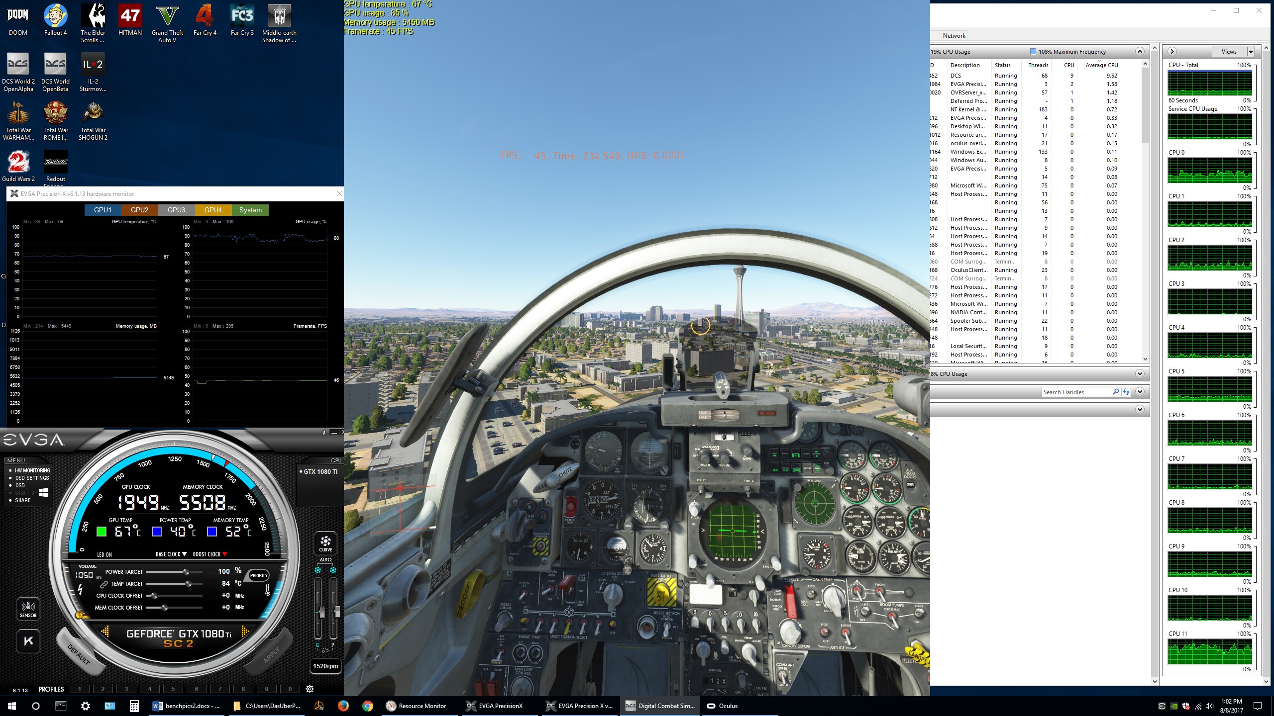Collapse the CPU Usage processes section
Viewport: 1274px width, 716px height.
1139,52
